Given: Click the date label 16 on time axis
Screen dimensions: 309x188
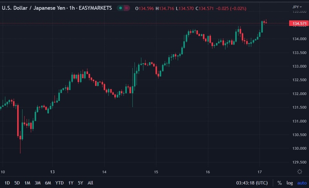Looking at the screenshot, I should 208,172.
